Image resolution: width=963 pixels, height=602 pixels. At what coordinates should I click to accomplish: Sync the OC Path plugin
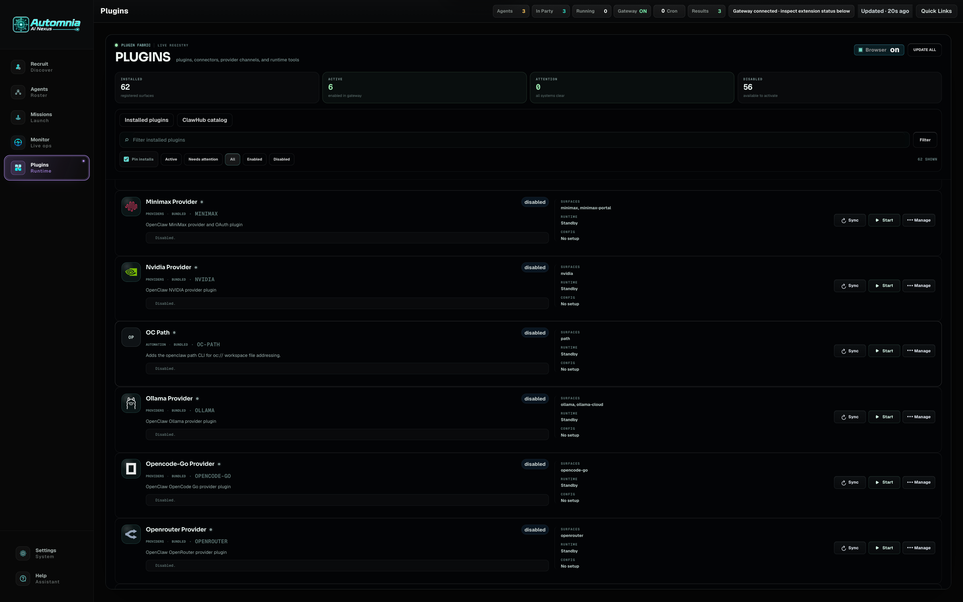click(x=850, y=351)
